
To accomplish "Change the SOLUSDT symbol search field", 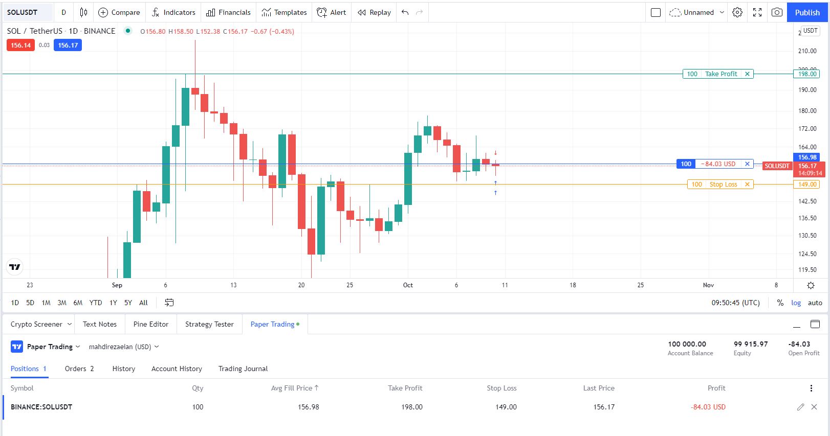I will pos(28,12).
